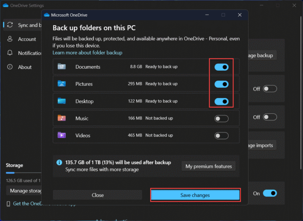The image size is (303, 221).
Task: Open Get the OneDrive mobile app link
Action: 45,203
